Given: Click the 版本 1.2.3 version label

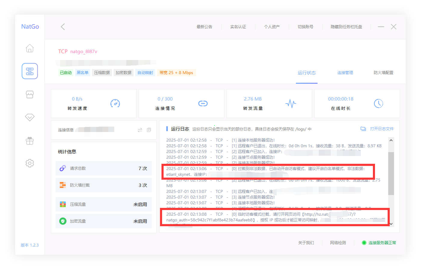Looking at the screenshot, I should (x=30, y=245).
